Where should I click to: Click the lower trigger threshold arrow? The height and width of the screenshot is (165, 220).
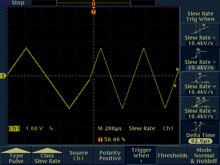175,86
